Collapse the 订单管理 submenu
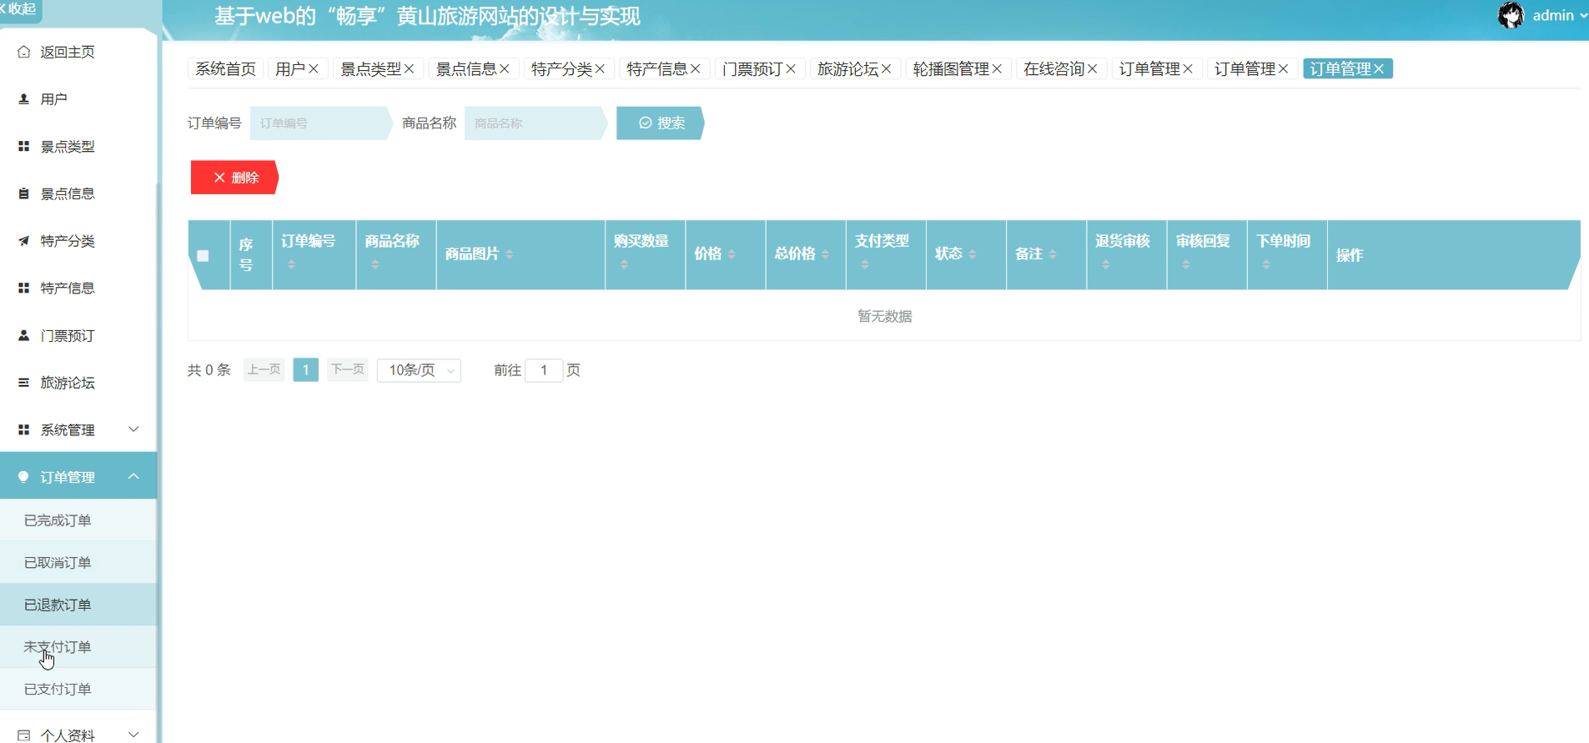The width and height of the screenshot is (1589, 743). pos(133,476)
